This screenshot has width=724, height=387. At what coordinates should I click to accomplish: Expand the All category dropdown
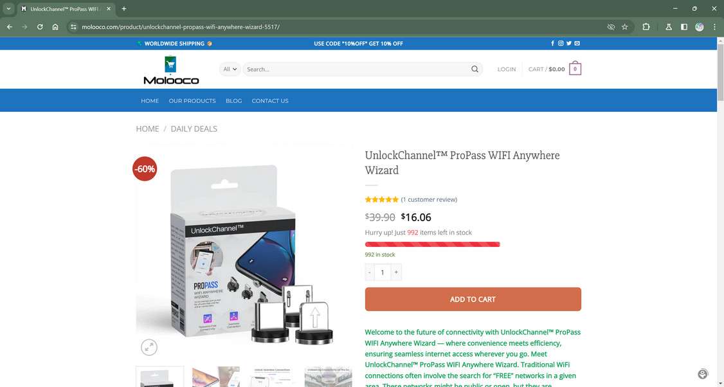click(x=230, y=69)
